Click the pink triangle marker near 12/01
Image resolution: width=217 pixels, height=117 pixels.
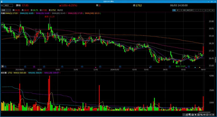point(96,67)
